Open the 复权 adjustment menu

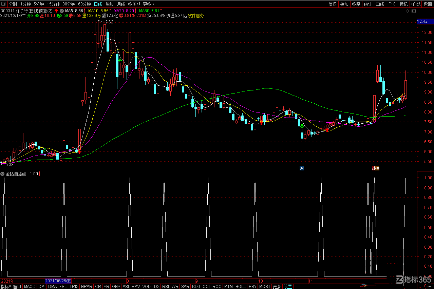point(333,4)
